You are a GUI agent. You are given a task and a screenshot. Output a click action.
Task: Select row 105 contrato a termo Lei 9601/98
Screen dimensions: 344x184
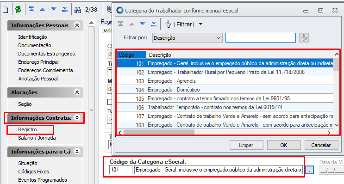(x=225, y=98)
